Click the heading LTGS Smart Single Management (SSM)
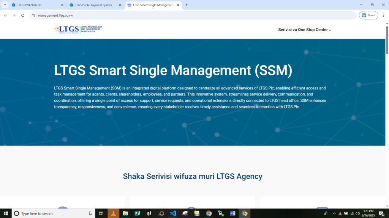The width and height of the screenshot is (389, 218). tap(173, 71)
